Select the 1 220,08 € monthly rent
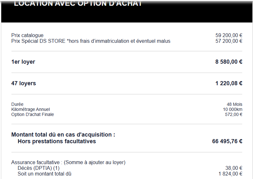 coord(229,84)
